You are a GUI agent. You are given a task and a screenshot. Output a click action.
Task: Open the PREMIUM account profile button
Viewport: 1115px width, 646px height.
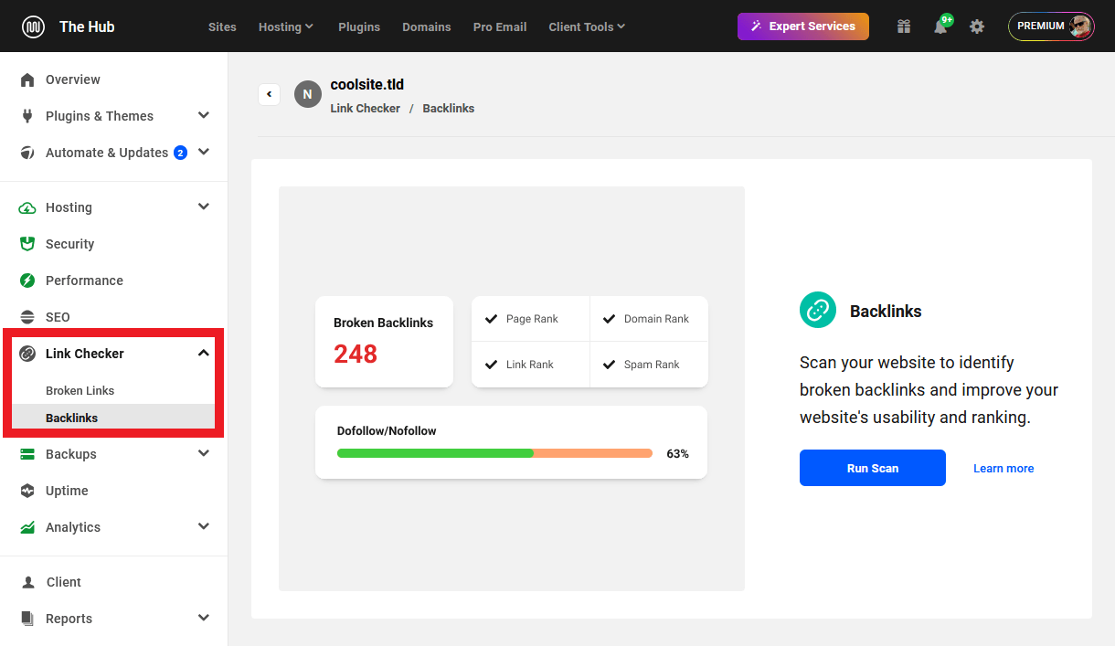point(1051,26)
